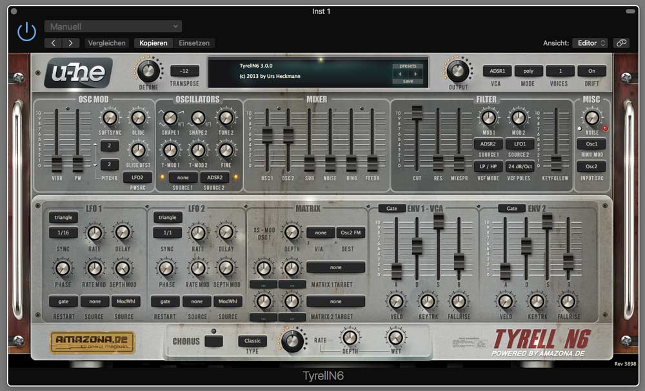Open the LFO 1 Restart gate selector

click(x=63, y=301)
